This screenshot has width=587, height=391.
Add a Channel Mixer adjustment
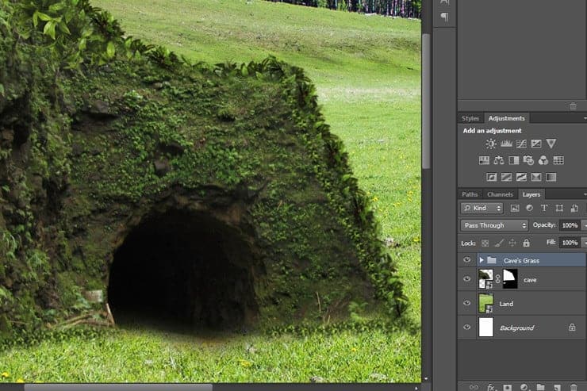[543, 160]
